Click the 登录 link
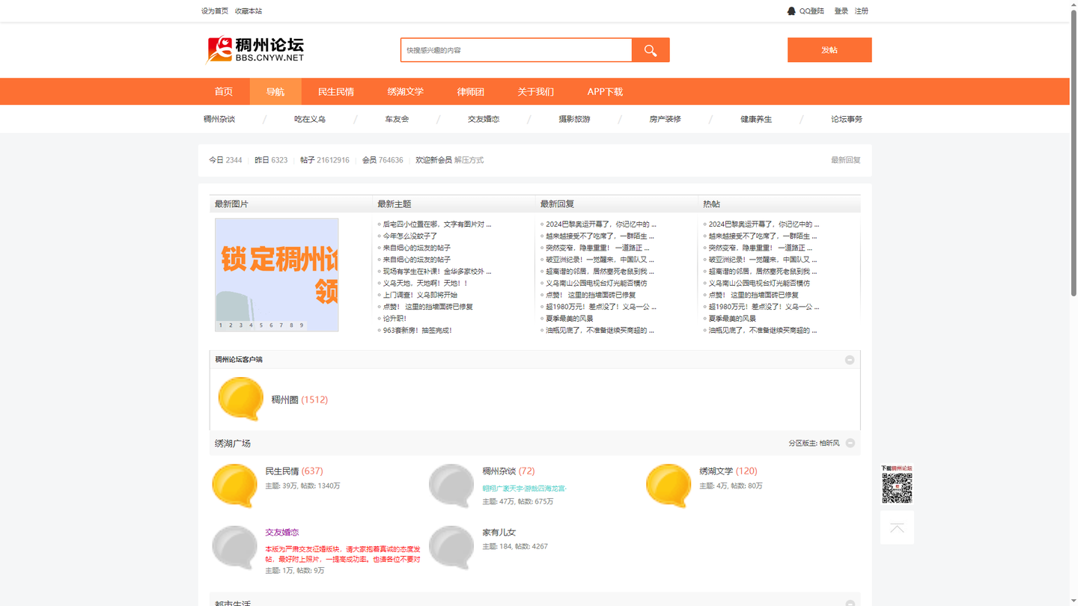The width and height of the screenshot is (1078, 606). pyautogui.click(x=841, y=11)
